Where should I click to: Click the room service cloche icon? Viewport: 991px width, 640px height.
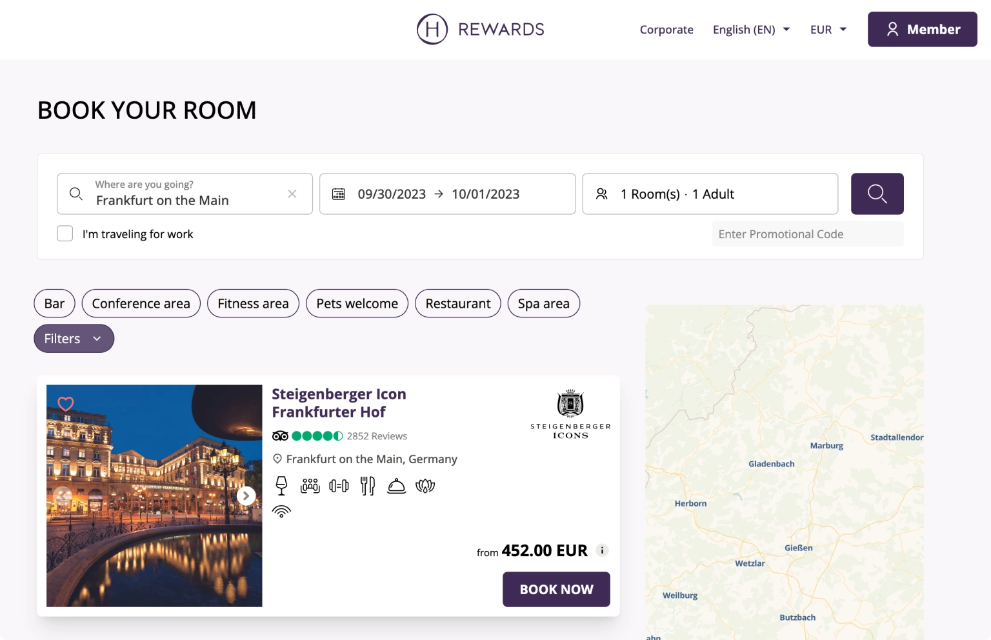396,486
